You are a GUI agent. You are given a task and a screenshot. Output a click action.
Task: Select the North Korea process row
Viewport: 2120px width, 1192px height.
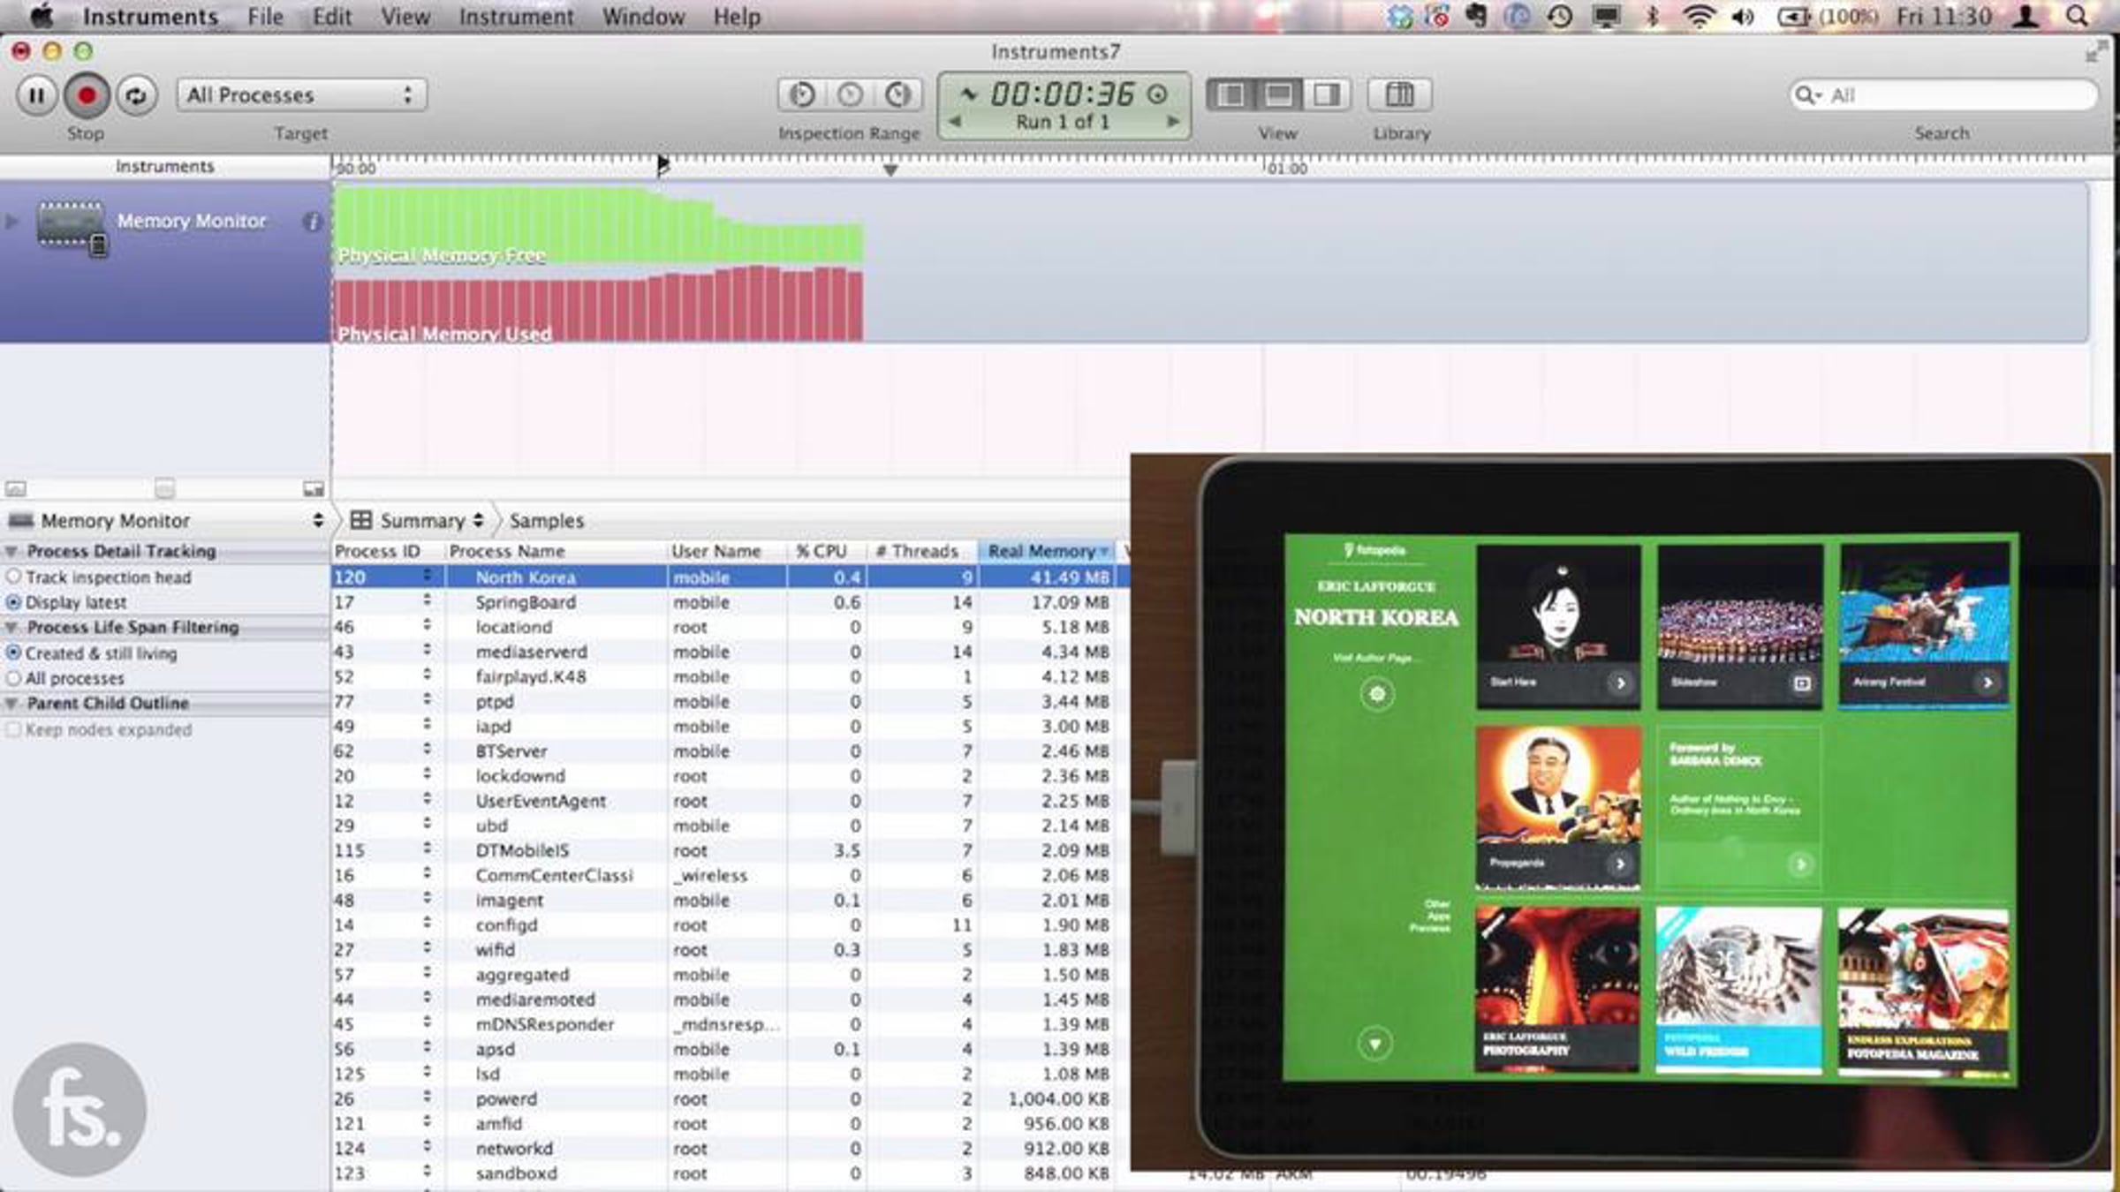pos(731,577)
